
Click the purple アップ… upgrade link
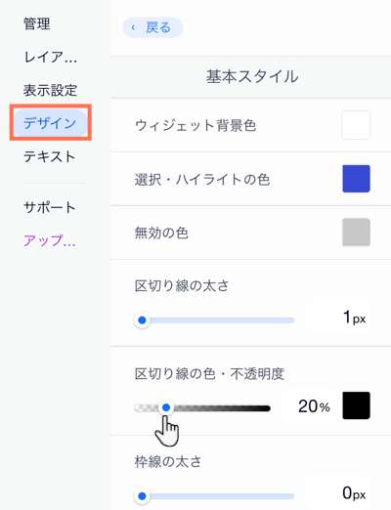coord(50,240)
